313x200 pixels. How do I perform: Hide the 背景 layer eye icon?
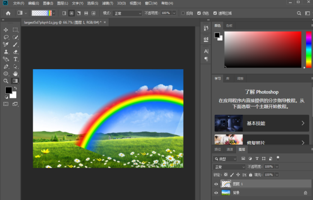[x=216, y=193]
